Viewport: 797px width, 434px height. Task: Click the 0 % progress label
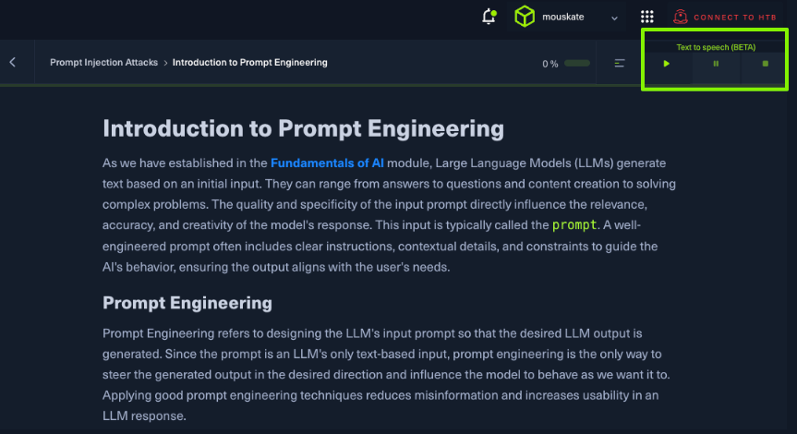[x=550, y=64]
